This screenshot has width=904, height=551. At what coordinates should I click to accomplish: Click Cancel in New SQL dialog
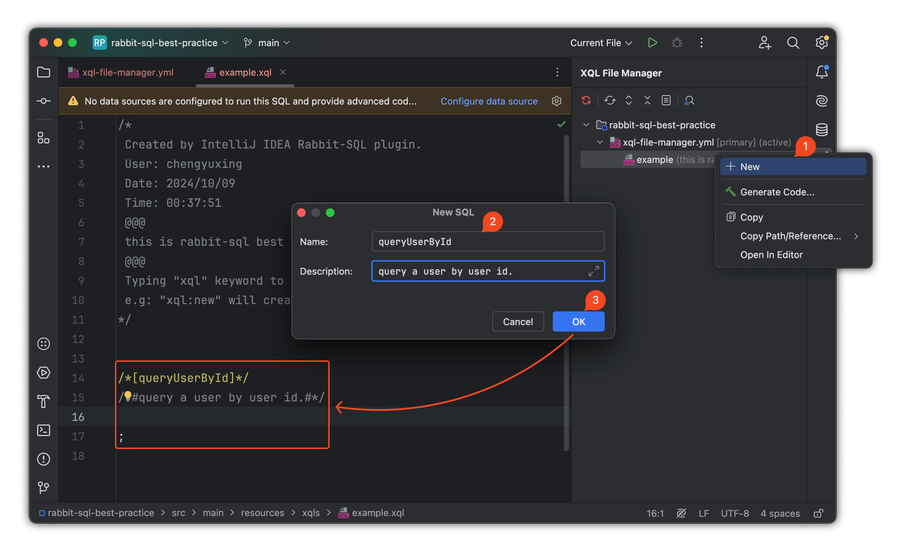518,322
